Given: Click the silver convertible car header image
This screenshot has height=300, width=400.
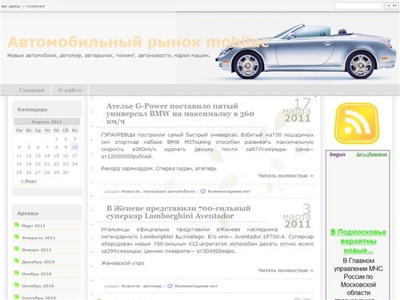Looking at the screenshot, I should (306, 51).
